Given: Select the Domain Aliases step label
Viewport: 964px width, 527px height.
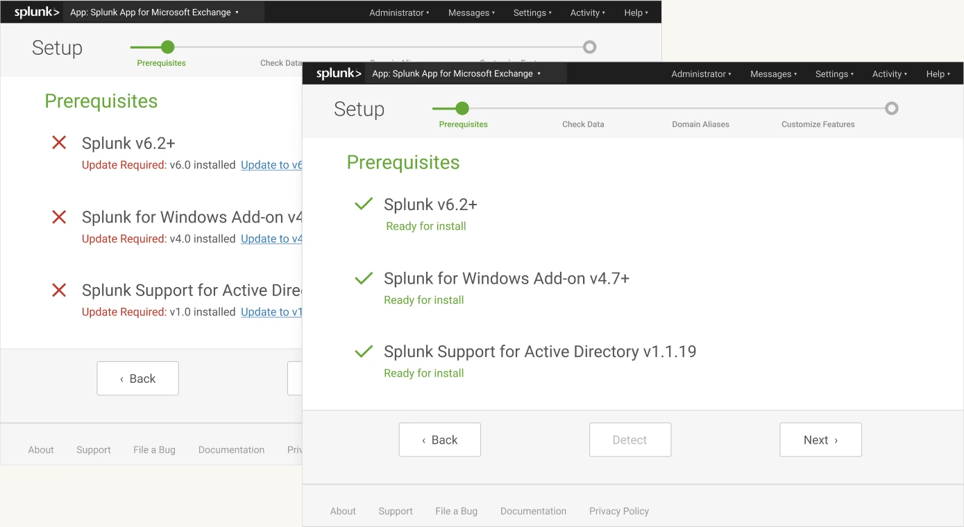Looking at the screenshot, I should click(700, 125).
